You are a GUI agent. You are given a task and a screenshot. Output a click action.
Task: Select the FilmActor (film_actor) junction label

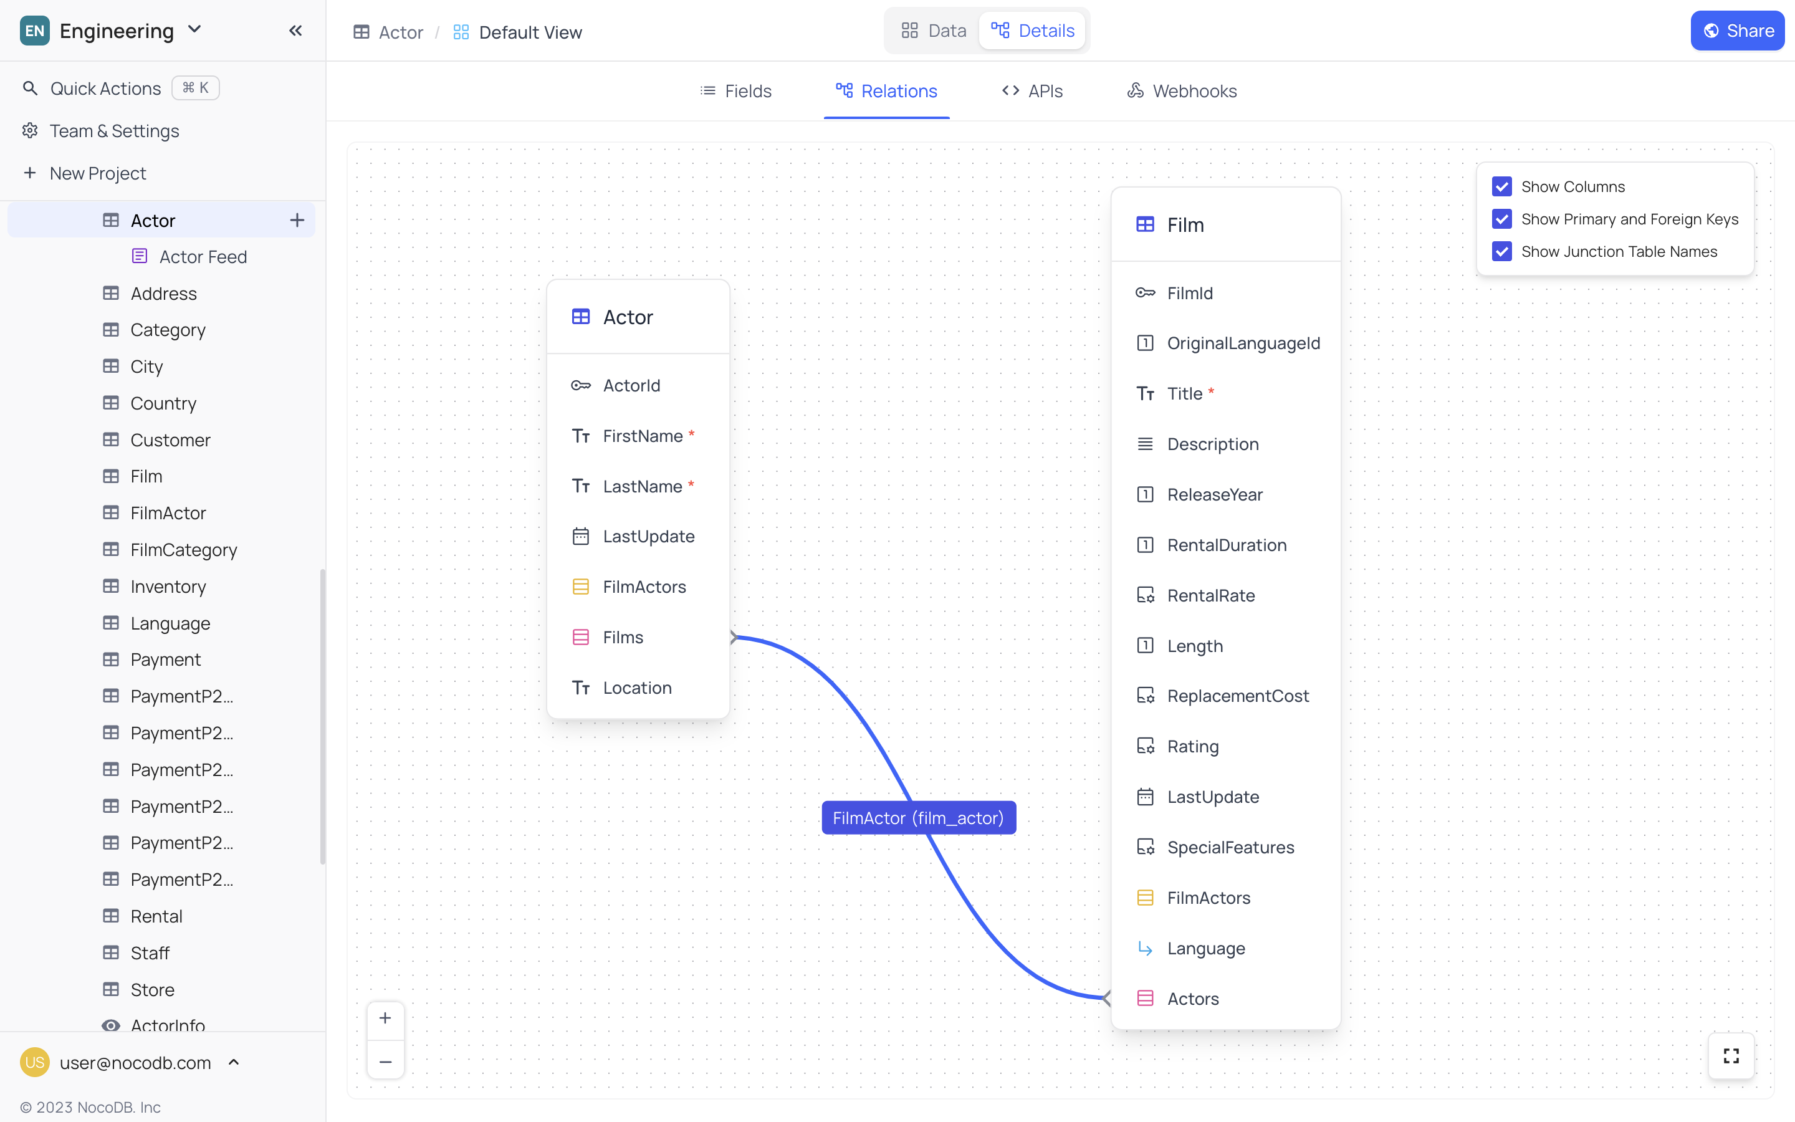[x=917, y=818]
